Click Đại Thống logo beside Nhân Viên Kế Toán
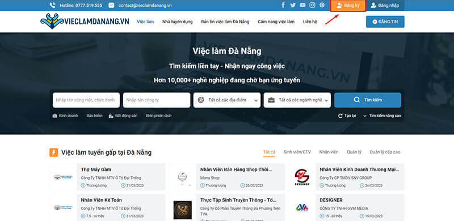Viewport: 454px width, 221px height. pyautogui.click(x=63, y=207)
